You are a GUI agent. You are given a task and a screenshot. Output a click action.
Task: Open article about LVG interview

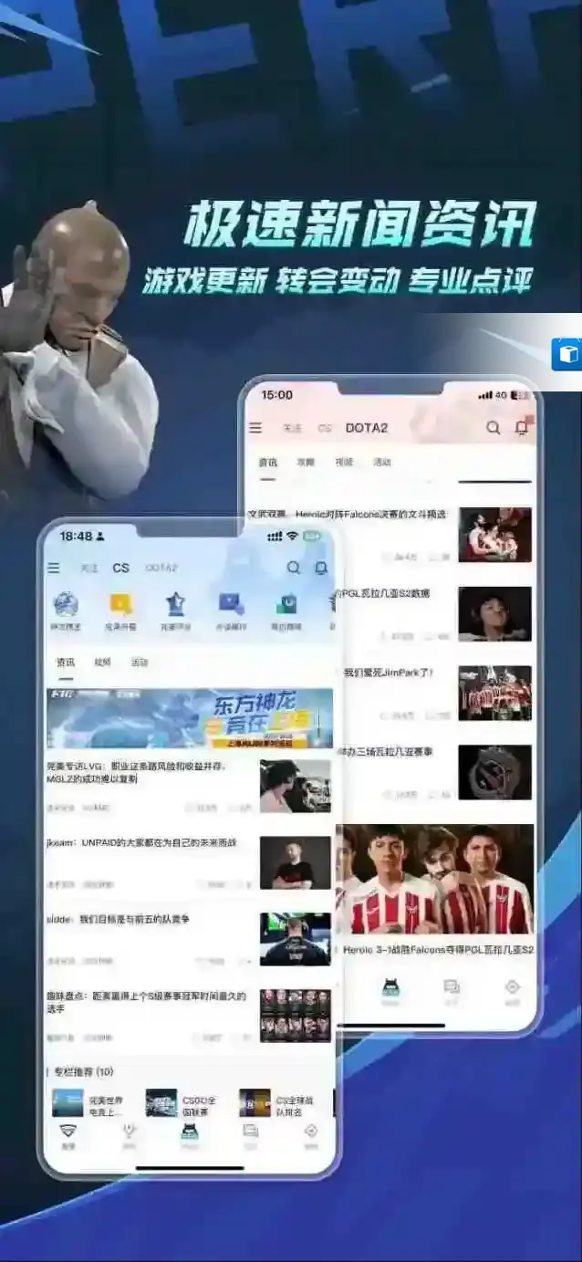[x=137, y=772]
